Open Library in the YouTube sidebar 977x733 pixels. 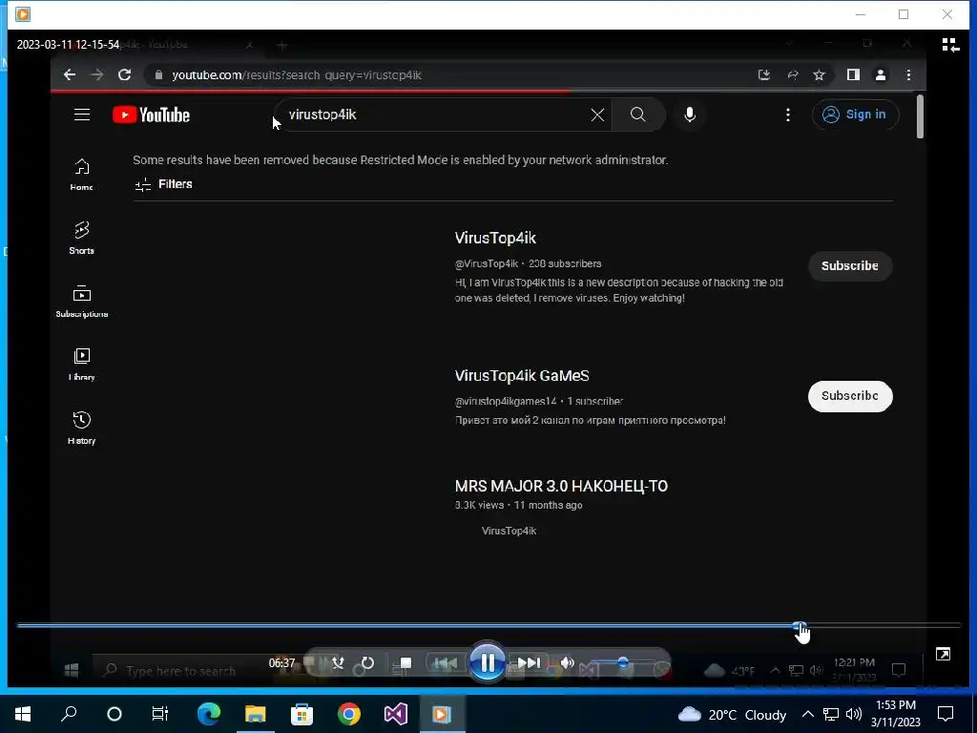[x=82, y=364]
